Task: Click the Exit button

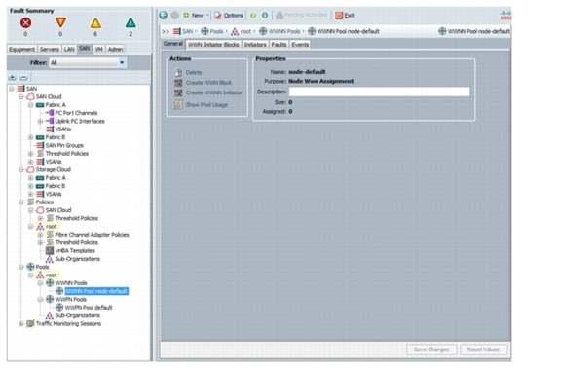Action: [345, 16]
